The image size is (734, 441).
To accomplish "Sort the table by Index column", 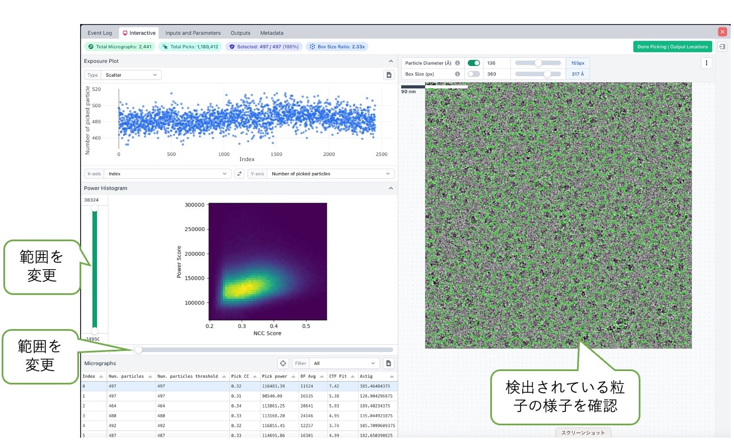I will coord(94,377).
